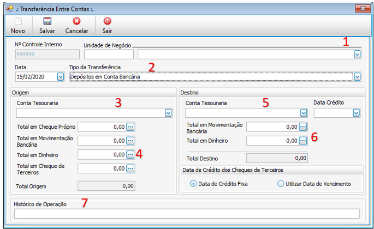Viewport: 374px width, 229px height.
Task: Click the Histórico de Operação label
Action: click(x=40, y=204)
